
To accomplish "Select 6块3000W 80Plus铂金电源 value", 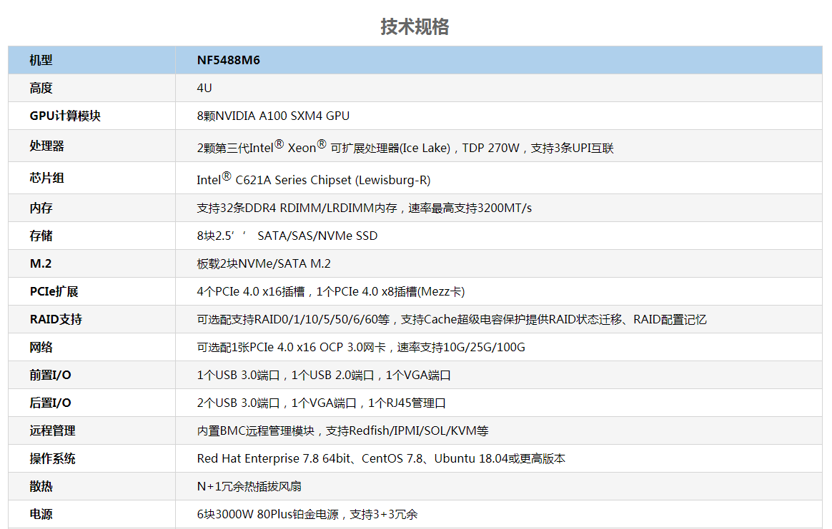I will click(x=307, y=514).
